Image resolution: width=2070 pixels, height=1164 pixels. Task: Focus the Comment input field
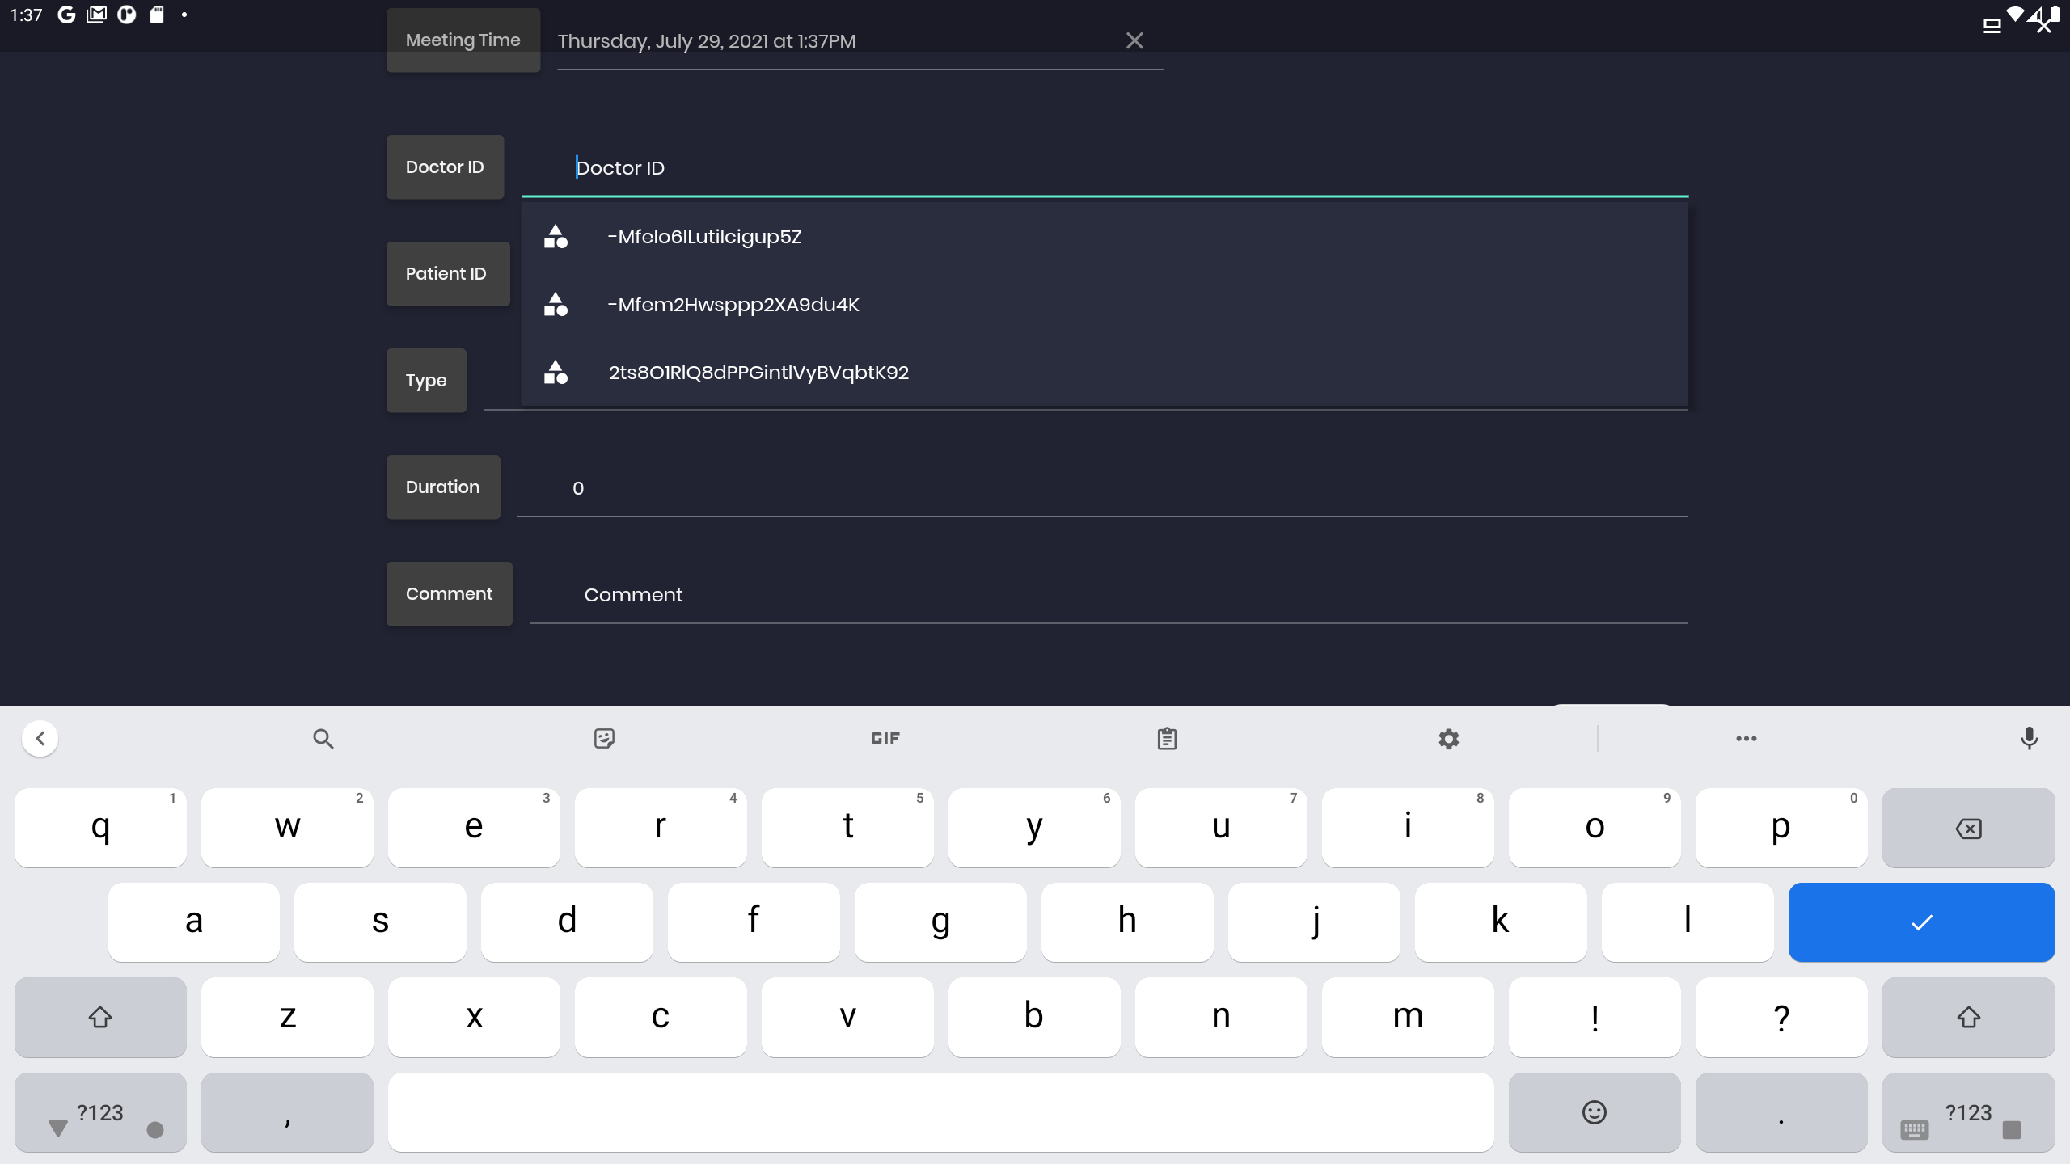[1108, 595]
